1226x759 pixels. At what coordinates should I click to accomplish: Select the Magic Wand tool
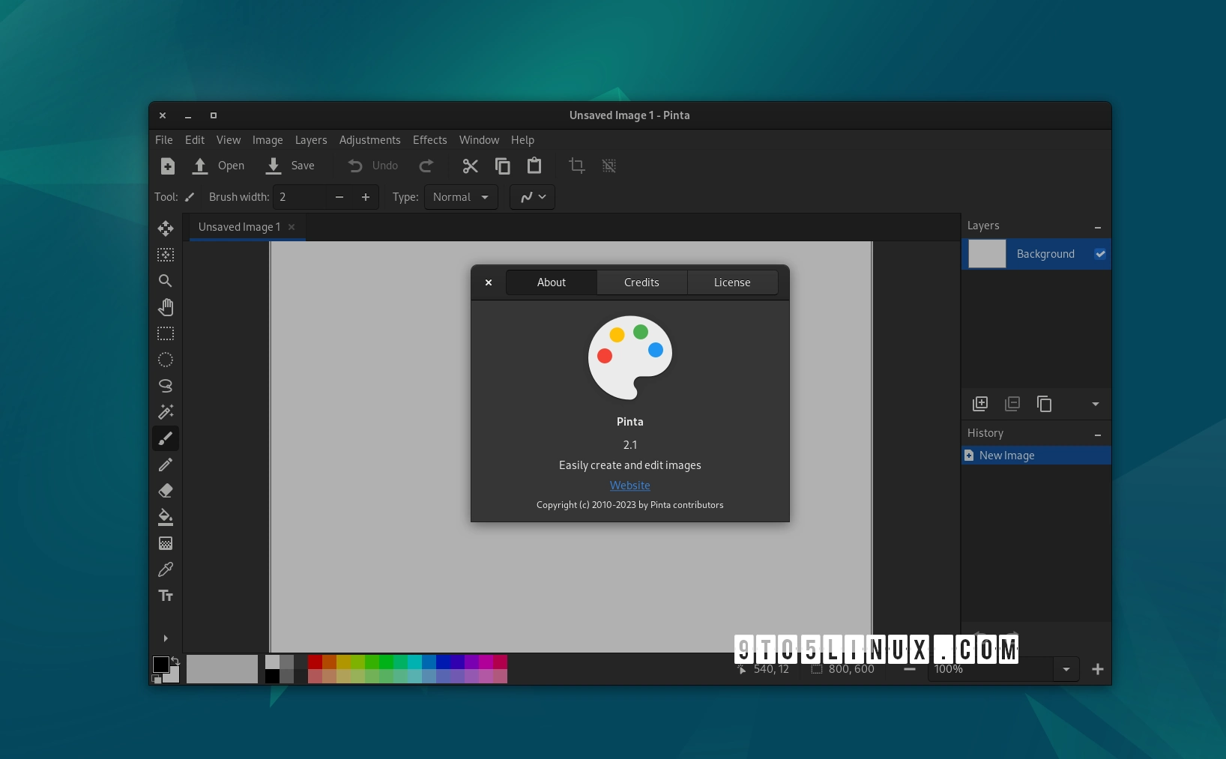166,411
